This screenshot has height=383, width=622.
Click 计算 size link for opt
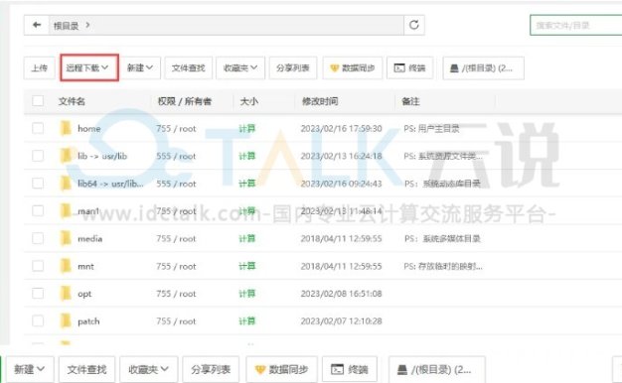pyautogui.click(x=246, y=294)
